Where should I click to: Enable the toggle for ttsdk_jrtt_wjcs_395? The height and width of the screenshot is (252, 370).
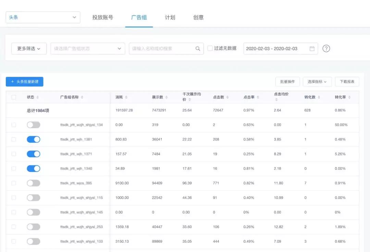click(34, 183)
